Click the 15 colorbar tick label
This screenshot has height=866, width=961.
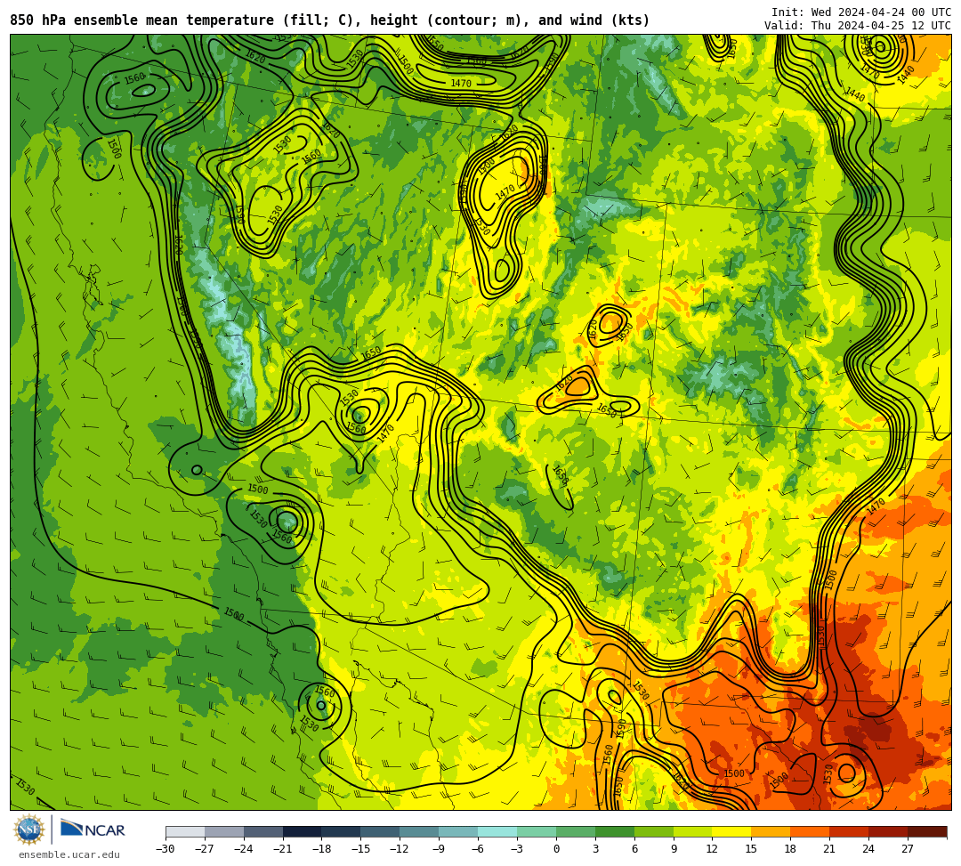[x=751, y=849]
